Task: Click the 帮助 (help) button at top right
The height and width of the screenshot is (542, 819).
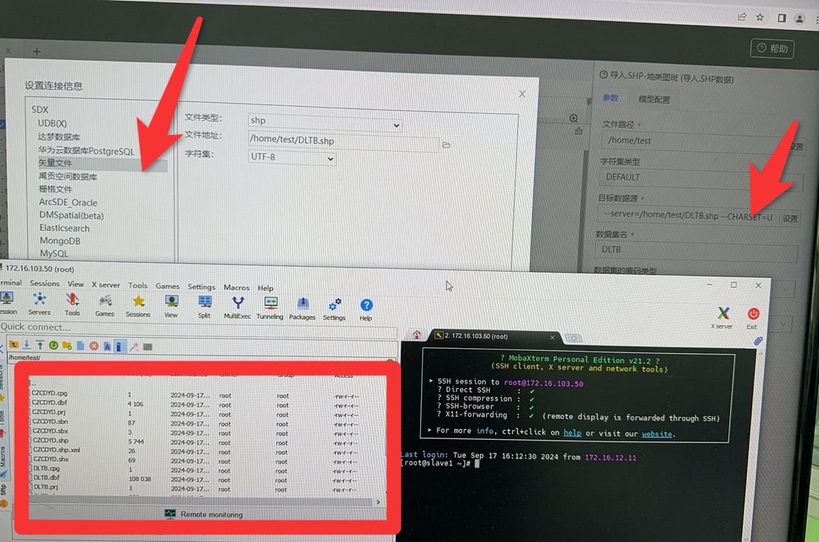Action: pyautogui.click(x=772, y=49)
